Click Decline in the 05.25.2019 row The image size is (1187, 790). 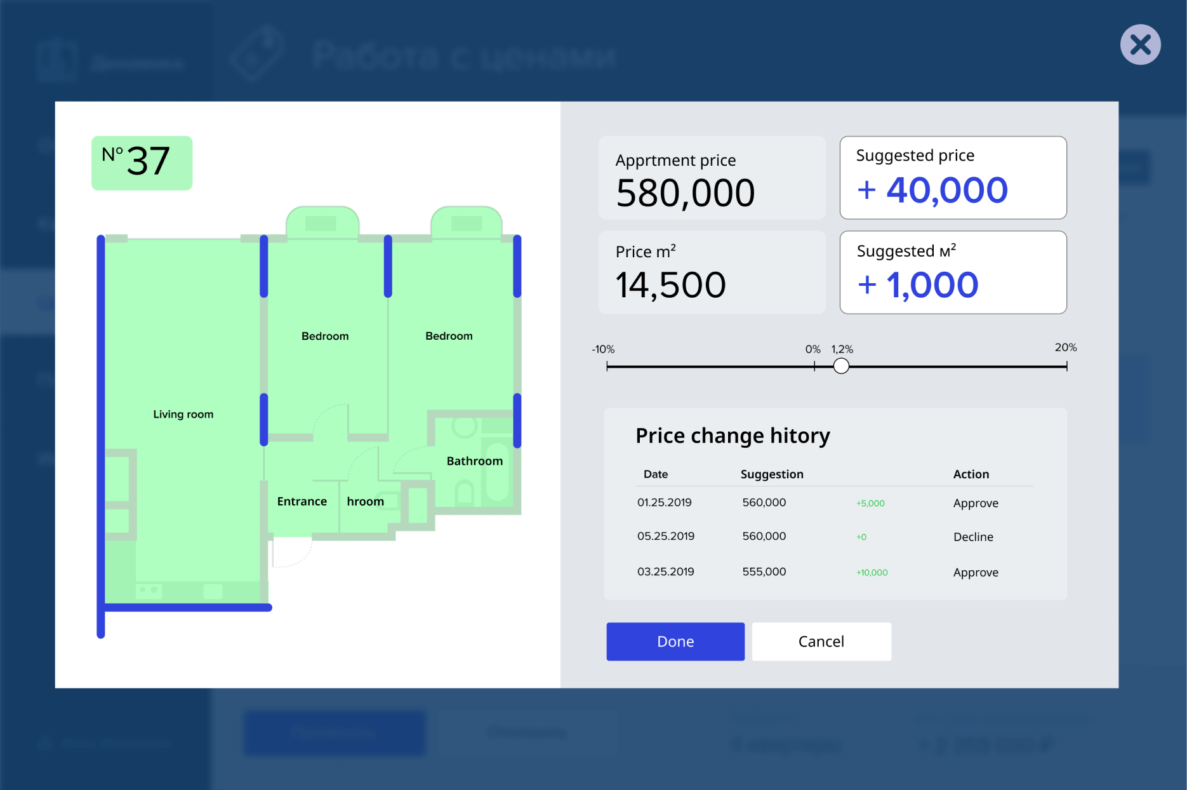click(973, 537)
